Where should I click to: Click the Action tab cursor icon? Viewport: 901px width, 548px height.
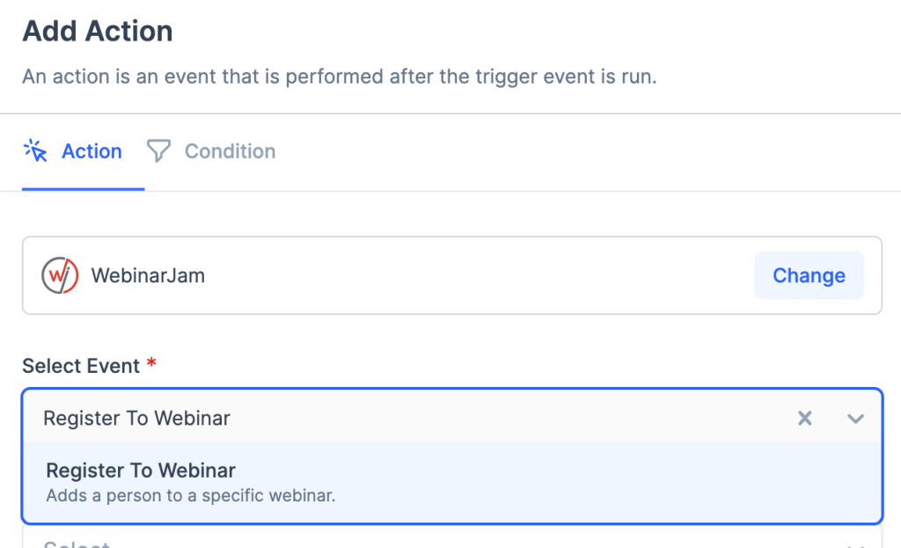point(35,150)
